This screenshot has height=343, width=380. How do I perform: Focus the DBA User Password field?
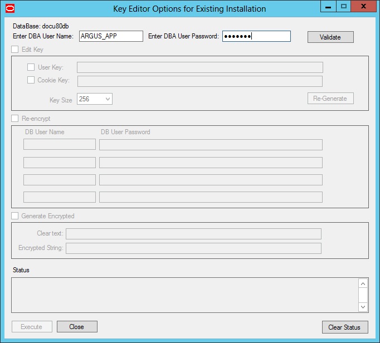[256, 36]
